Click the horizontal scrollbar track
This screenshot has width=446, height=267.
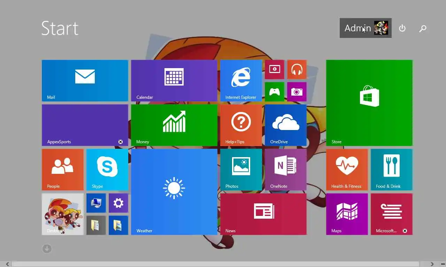pos(216,264)
